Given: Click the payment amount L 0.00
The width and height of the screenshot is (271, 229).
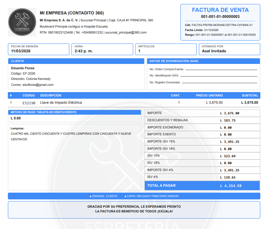Looking at the screenshot, I should [16, 118].
